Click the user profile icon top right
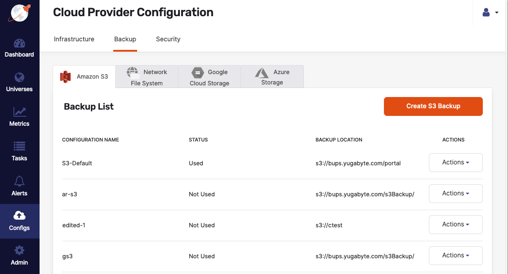This screenshot has width=508, height=274. (486, 12)
